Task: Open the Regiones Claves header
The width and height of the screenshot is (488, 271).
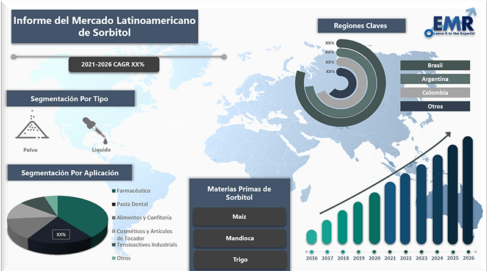Action: point(361,26)
